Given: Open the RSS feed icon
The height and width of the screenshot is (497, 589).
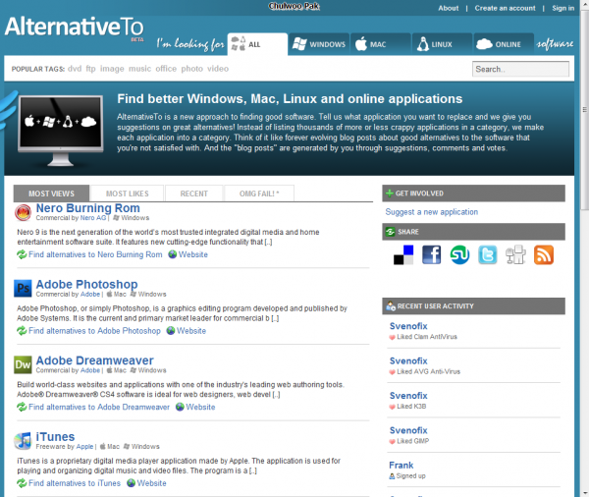Looking at the screenshot, I should (544, 255).
